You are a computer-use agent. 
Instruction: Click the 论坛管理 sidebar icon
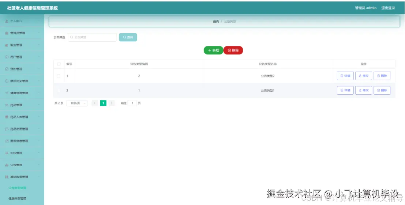(x=7, y=153)
